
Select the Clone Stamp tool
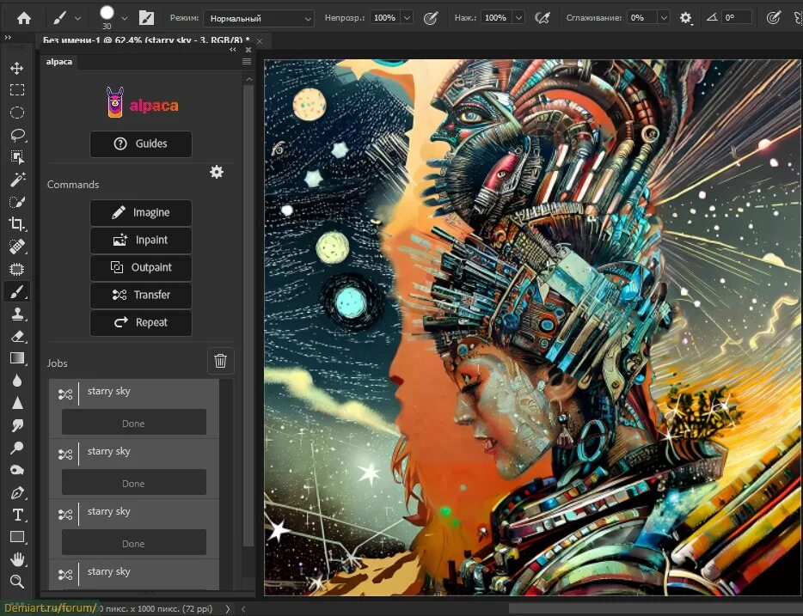pos(17,314)
